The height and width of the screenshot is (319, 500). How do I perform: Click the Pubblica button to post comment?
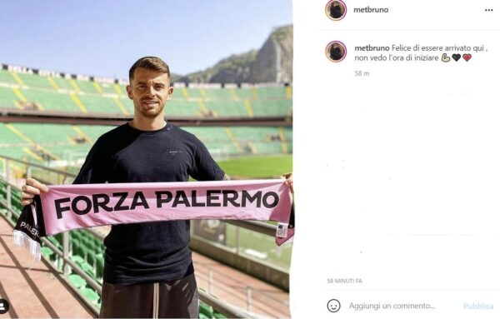[478, 307]
